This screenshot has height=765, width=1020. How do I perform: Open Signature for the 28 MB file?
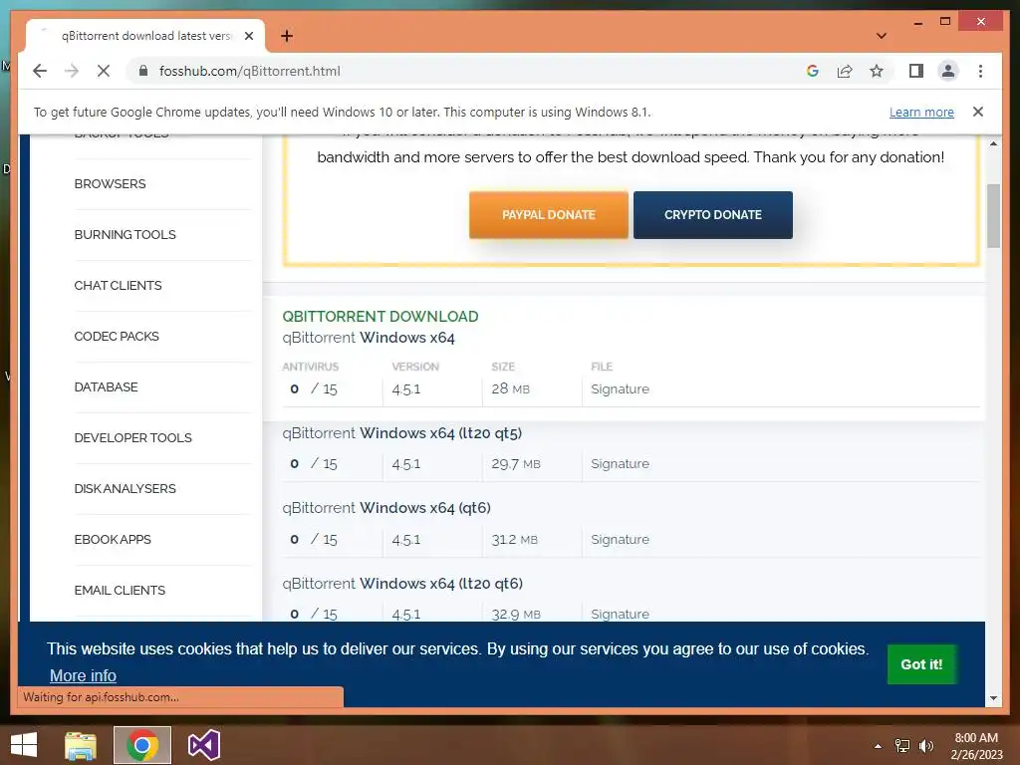(x=620, y=389)
